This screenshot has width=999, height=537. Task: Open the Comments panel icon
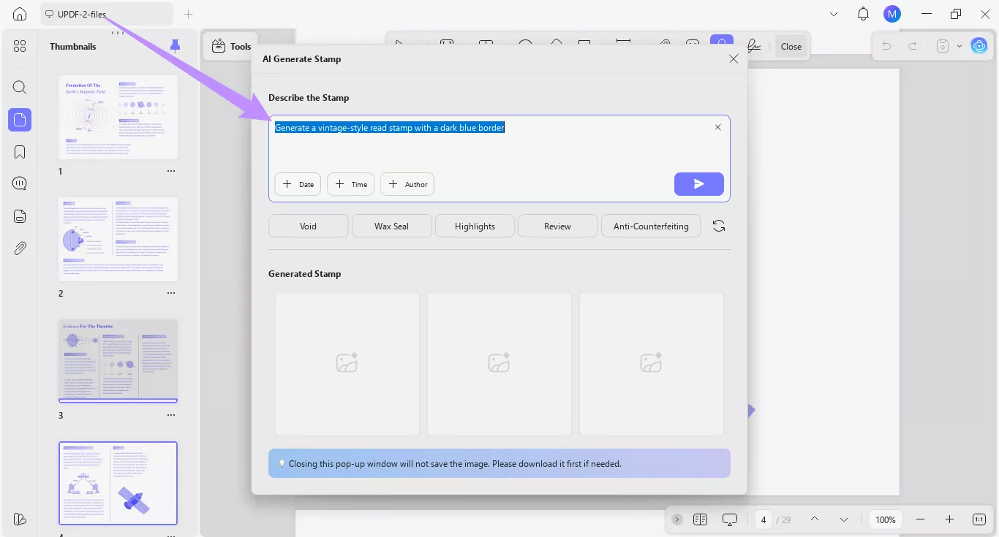pos(20,183)
